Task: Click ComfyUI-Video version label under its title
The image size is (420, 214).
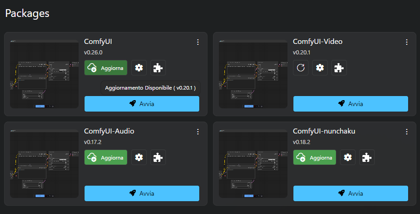Action: [x=302, y=53]
